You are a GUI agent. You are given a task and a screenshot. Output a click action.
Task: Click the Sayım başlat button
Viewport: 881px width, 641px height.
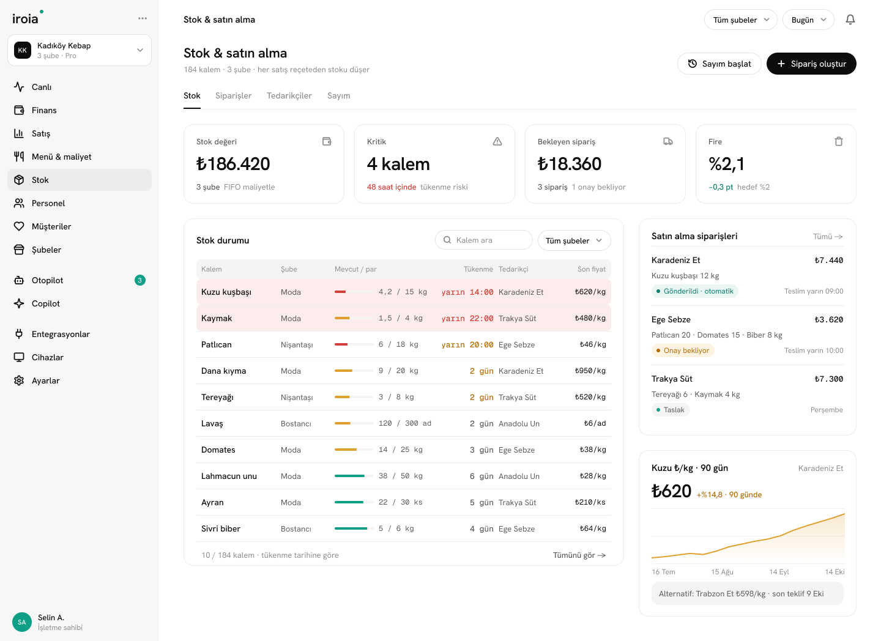(719, 64)
